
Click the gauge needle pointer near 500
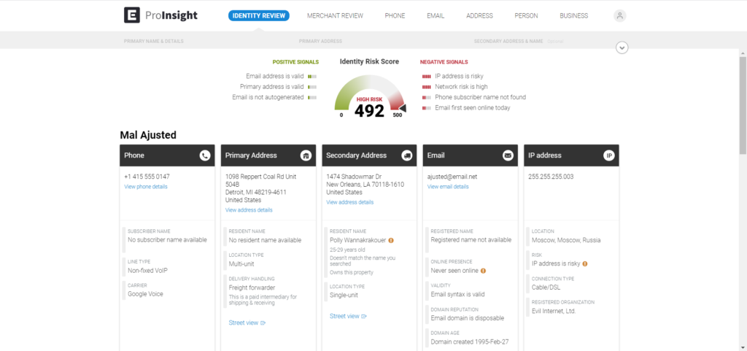pyautogui.click(x=402, y=109)
